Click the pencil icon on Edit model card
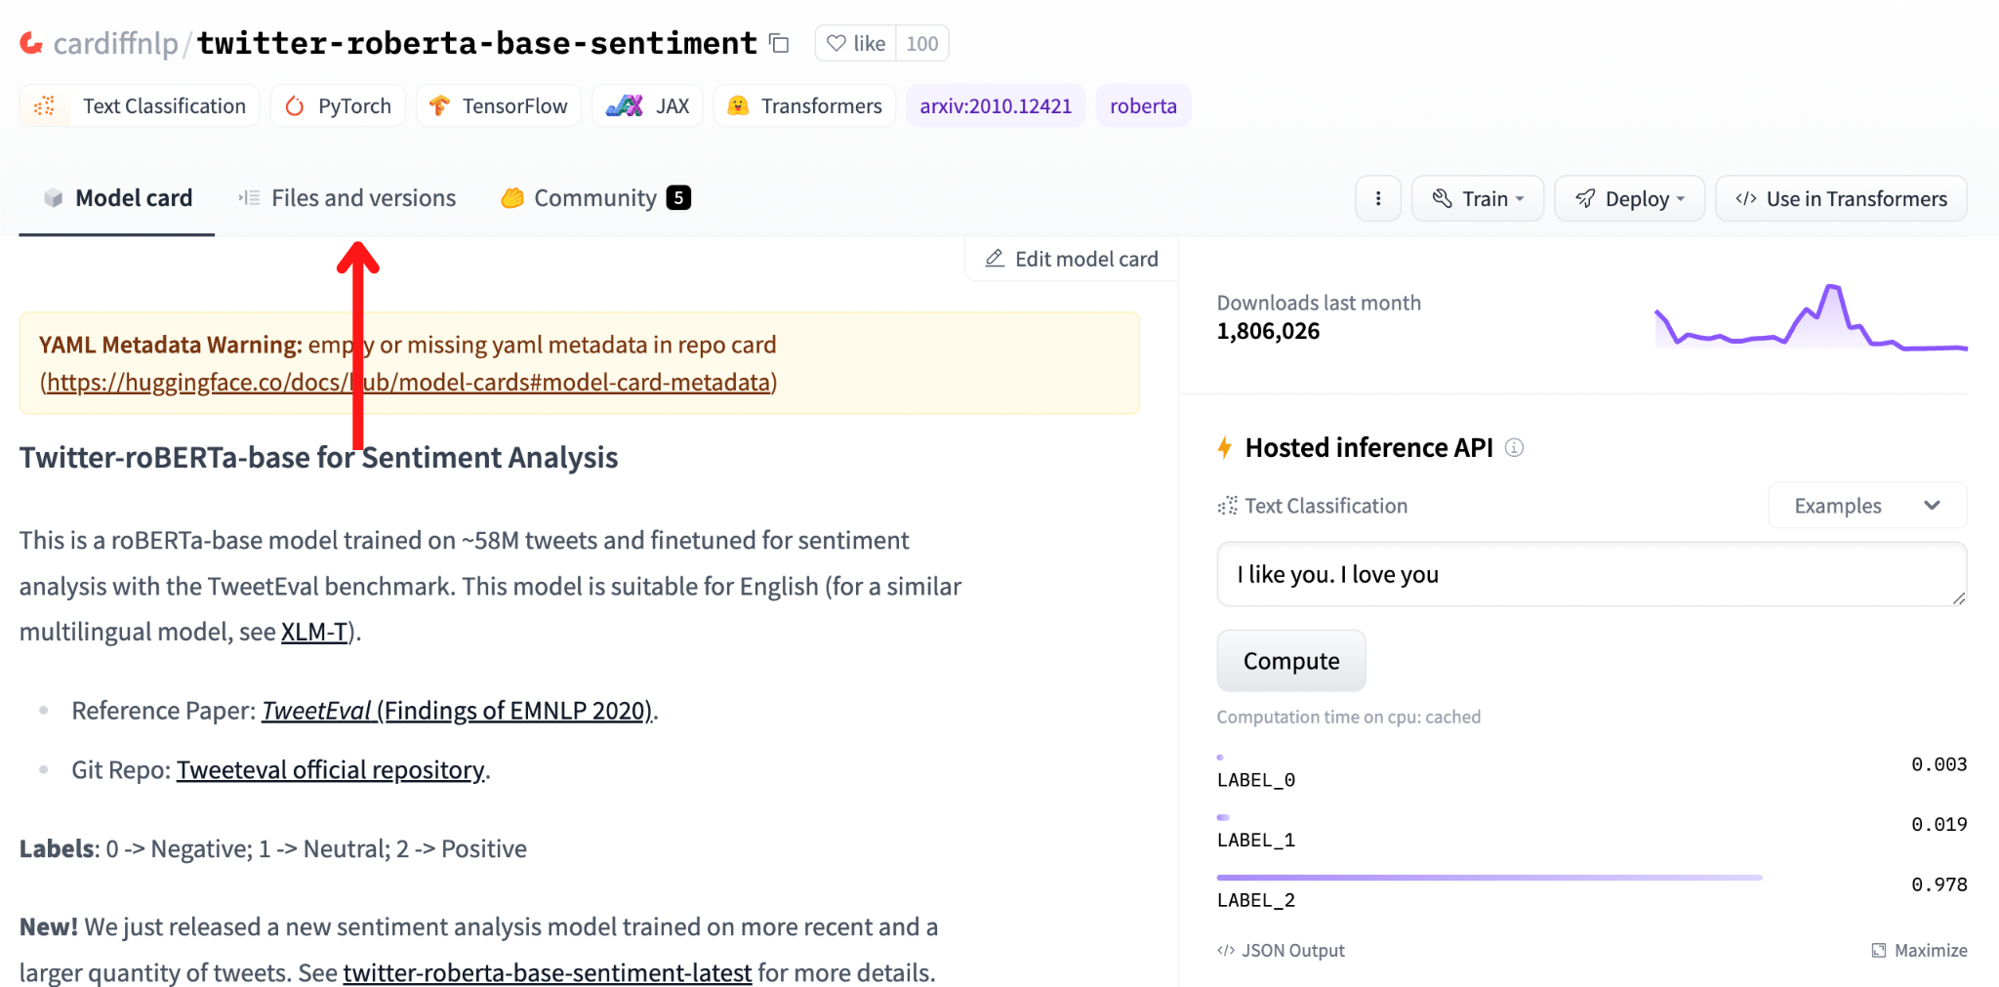 (x=995, y=259)
